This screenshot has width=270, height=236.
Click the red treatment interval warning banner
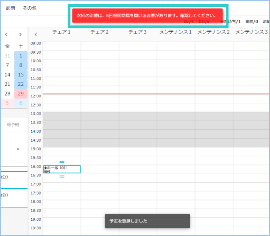[147, 16]
